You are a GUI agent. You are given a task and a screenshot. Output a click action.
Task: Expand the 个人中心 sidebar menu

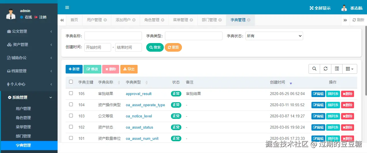[x=29, y=84]
